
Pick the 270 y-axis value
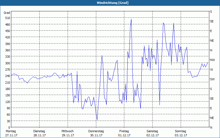point(8,70)
